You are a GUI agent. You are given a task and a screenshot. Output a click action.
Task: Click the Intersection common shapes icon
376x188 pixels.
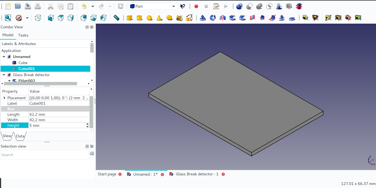[269, 6]
